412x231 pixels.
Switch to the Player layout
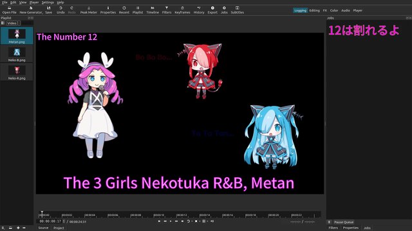[358, 10]
